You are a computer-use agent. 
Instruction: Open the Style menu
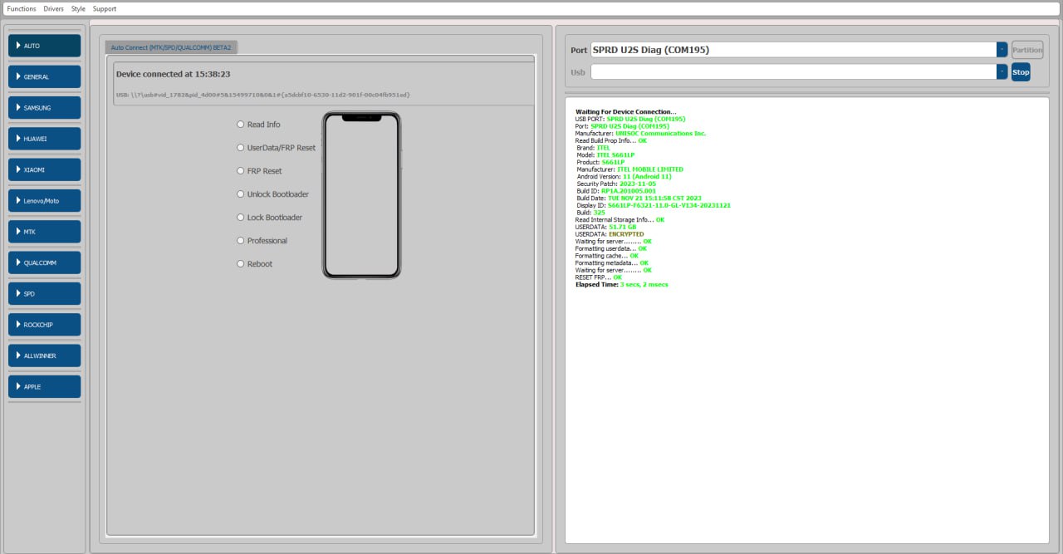[78, 9]
